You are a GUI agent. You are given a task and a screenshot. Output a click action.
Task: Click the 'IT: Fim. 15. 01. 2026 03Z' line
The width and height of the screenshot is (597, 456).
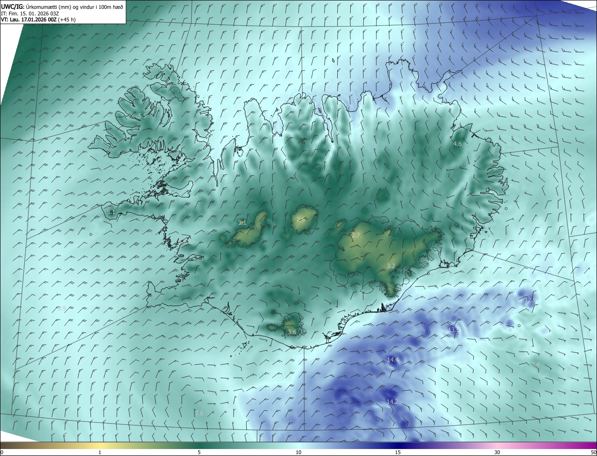click(30, 13)
